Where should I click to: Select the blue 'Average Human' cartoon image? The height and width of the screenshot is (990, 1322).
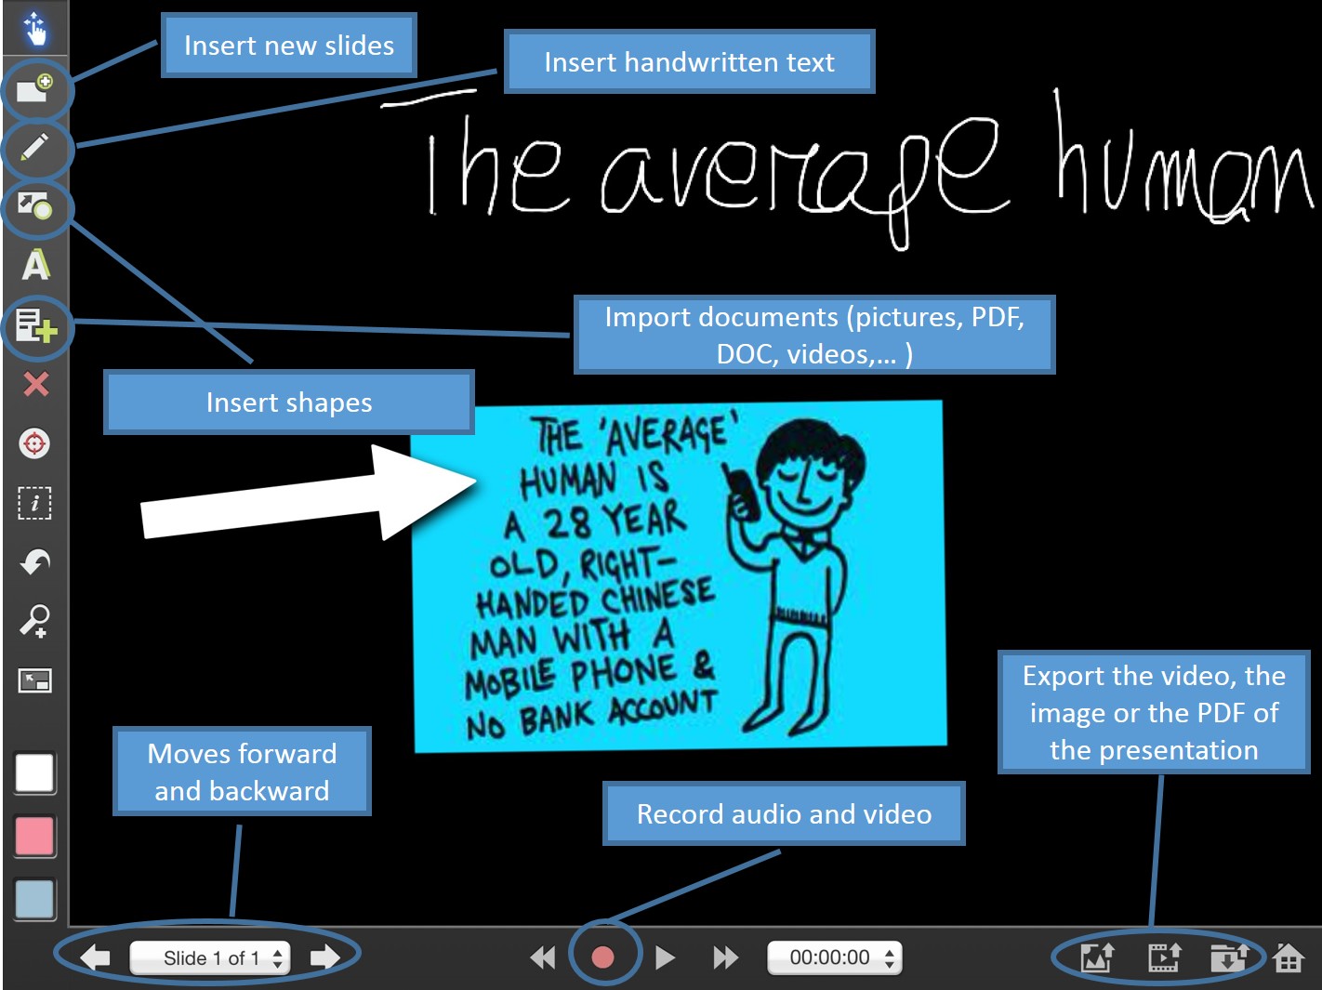pyautogui.click(x=680, y=575)
